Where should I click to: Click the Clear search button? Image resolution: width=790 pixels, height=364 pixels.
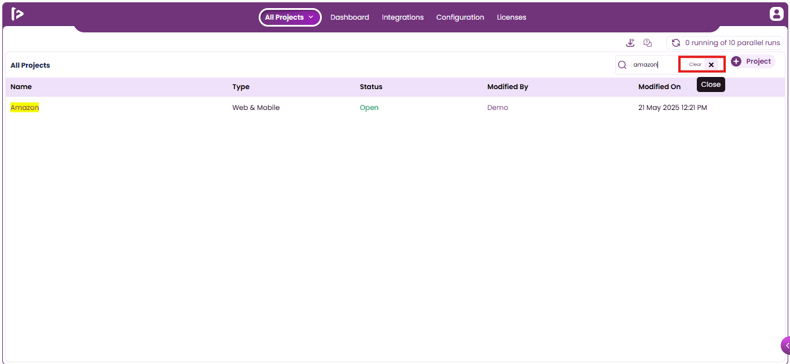pyautogui.click(x=695, y=65)
